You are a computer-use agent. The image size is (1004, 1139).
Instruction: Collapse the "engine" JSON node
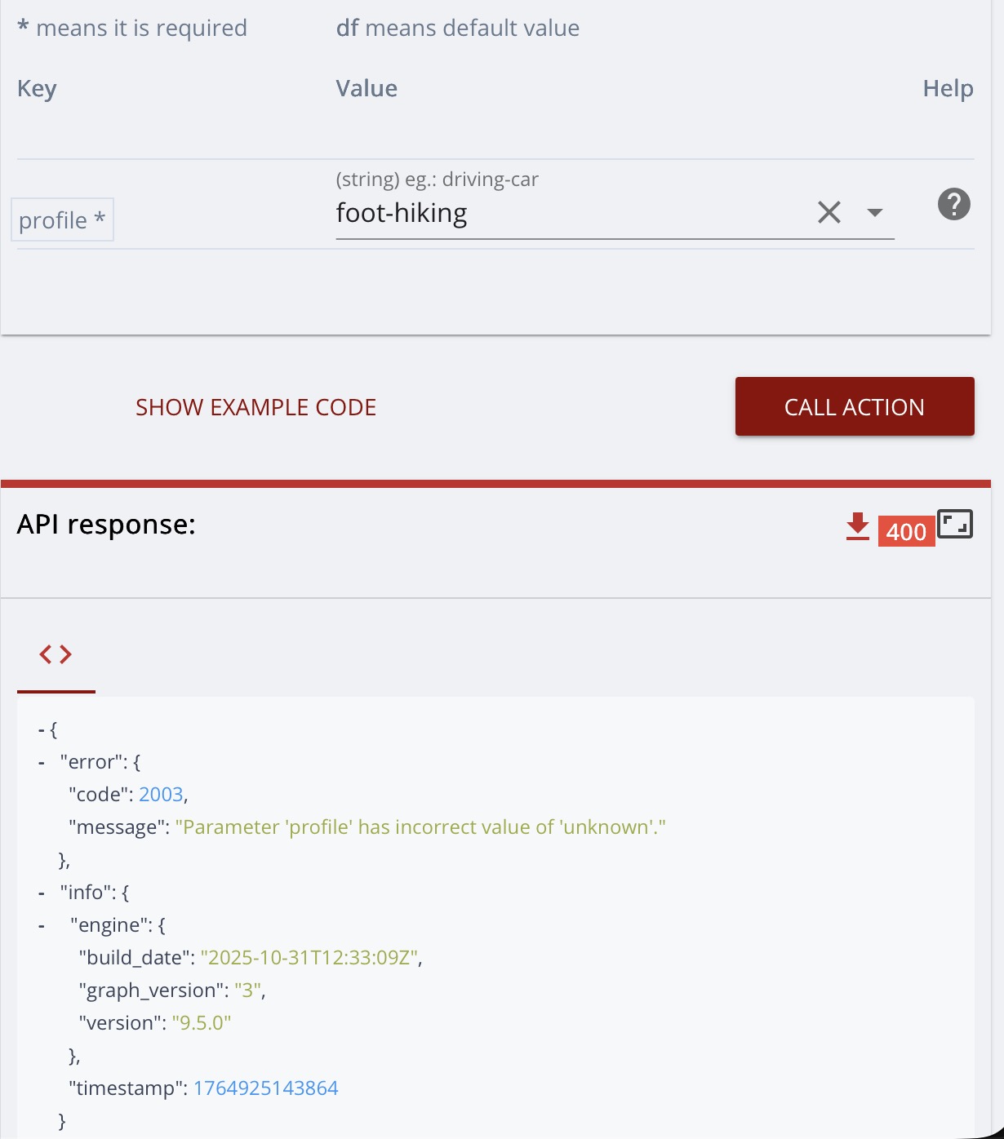[41, 925]
